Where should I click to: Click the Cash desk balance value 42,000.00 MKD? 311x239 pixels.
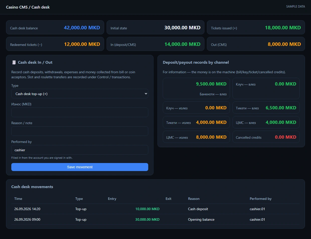pyautogui.click(x=82, y=28)
